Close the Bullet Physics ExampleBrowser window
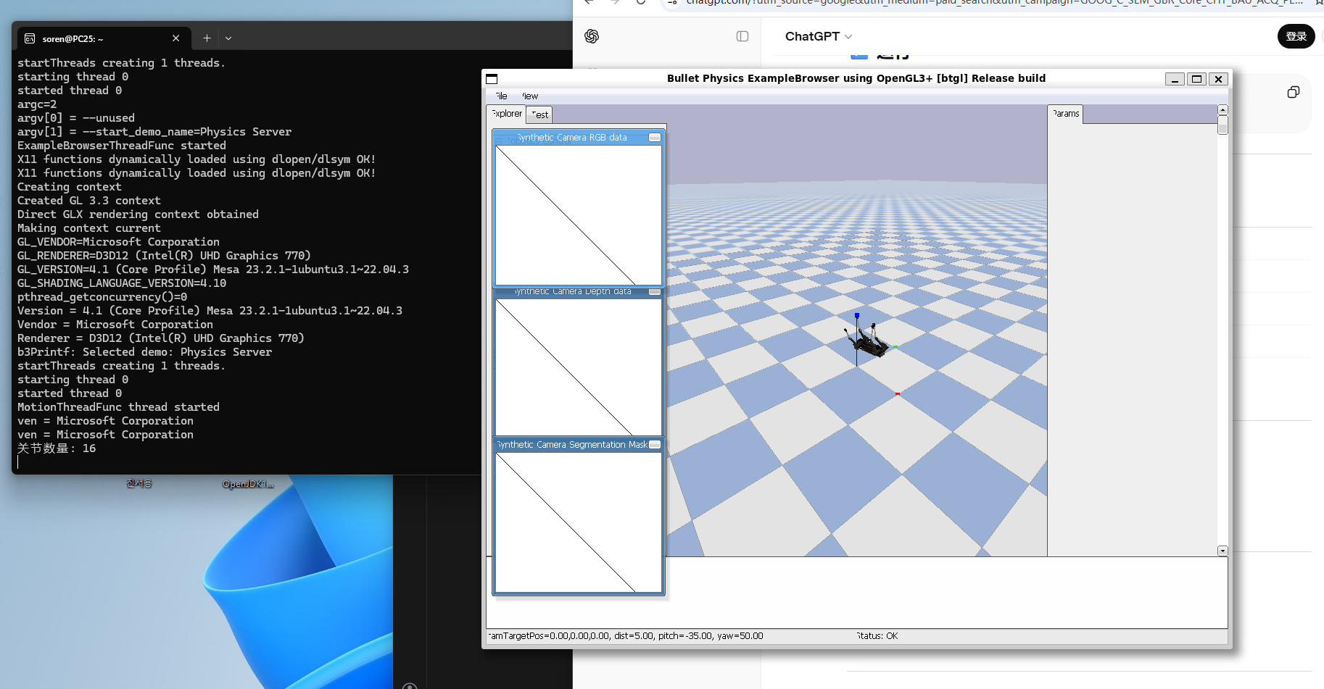Viewport: 1324px width, 689px height. tap(1218, 79)
